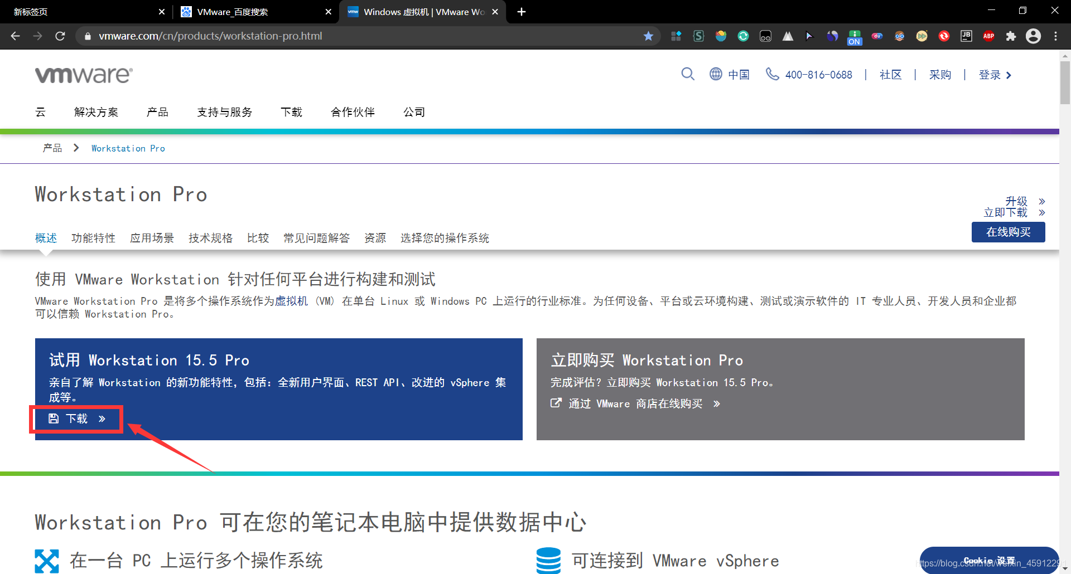1071x574 pixels.
Task: Select the 应用场景 section tab
Action: [152, 238]
